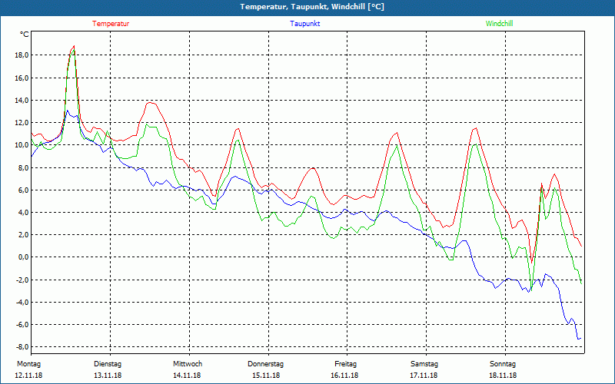The width and height of the screenshot is (615, 384).
Task: Click the 0,0 value on y-axis
Action: tap(23, 257)
